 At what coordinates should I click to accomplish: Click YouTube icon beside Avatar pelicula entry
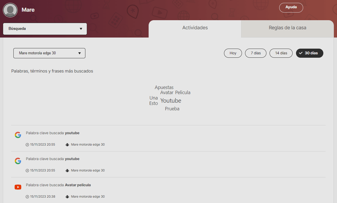18,187
